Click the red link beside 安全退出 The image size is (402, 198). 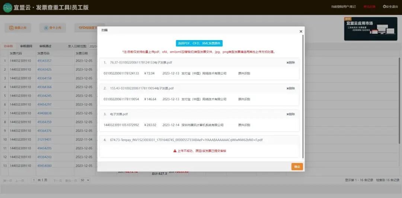[369, 7]
